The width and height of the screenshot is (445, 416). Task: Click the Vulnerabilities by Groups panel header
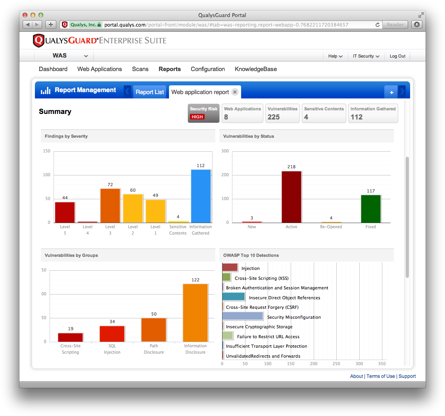[128, 255]
